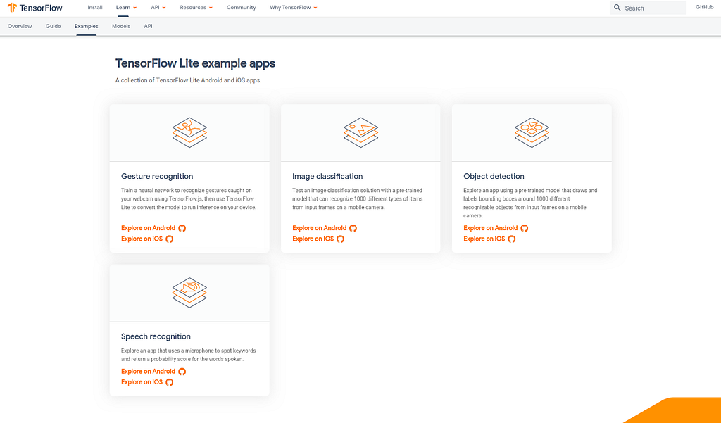Screen dimensions: 721x423
Task: Explore Gesture recognition on iOS
Action: [x=142, y=239]
